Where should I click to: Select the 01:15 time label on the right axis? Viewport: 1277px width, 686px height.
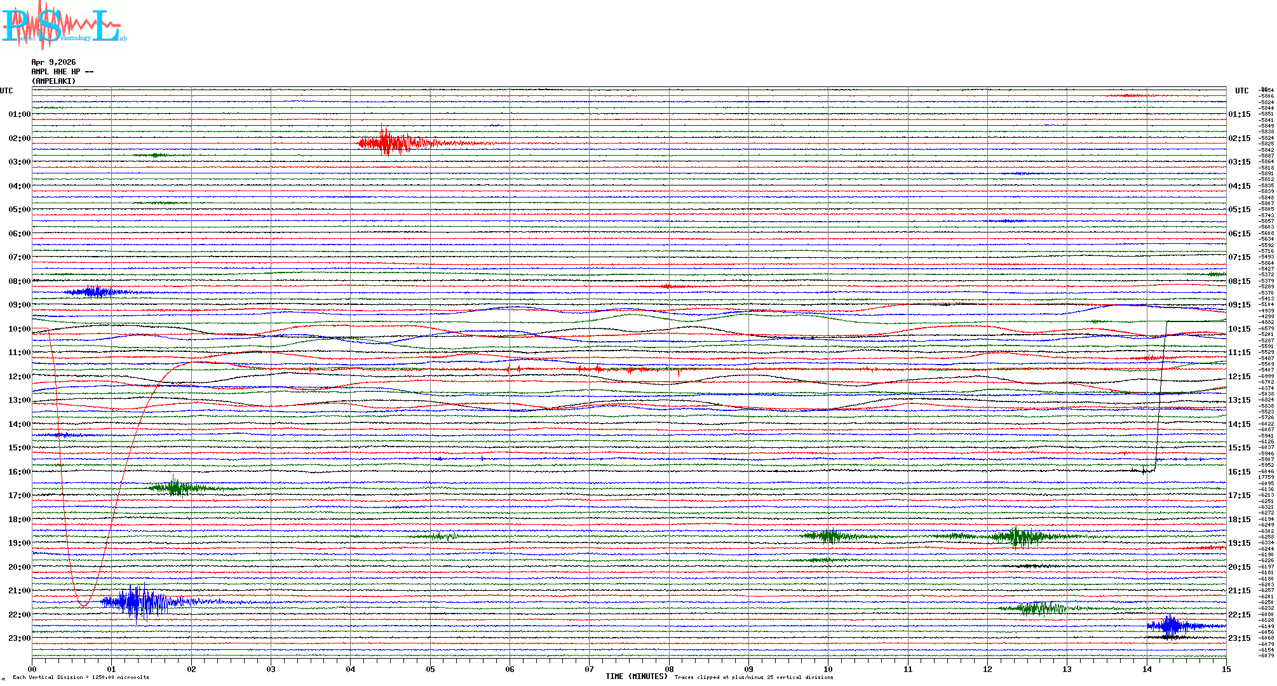(x=1239, y=114)
